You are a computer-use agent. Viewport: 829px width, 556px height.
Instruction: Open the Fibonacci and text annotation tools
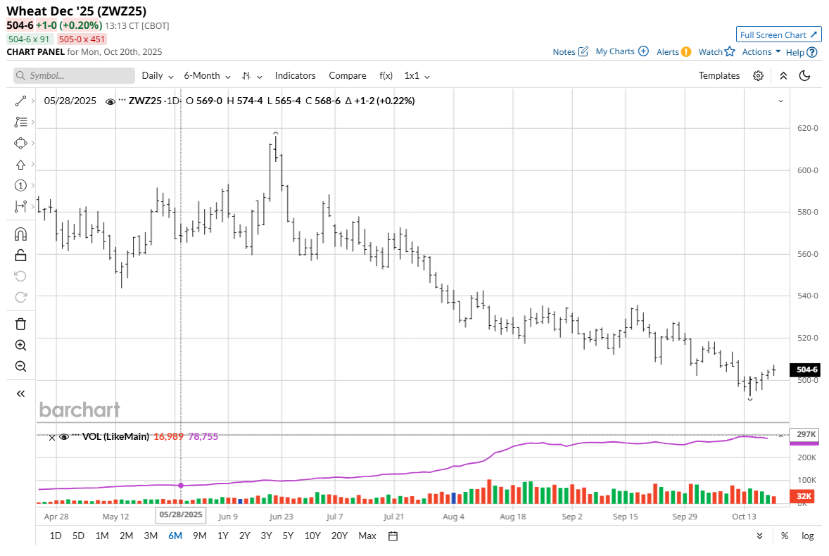[x=20, y=122]
